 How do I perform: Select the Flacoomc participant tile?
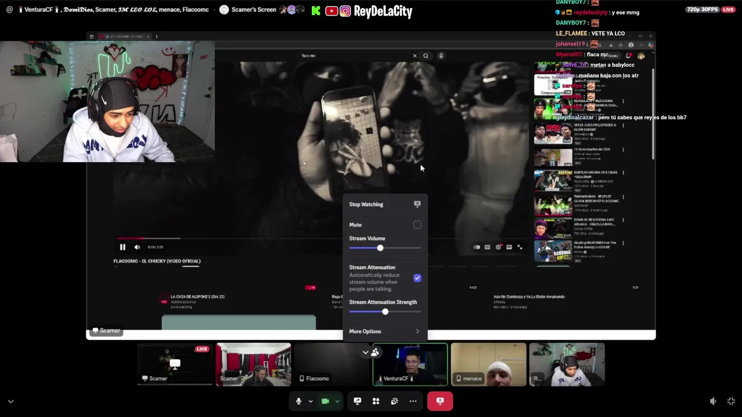click(x=332, y=364)
